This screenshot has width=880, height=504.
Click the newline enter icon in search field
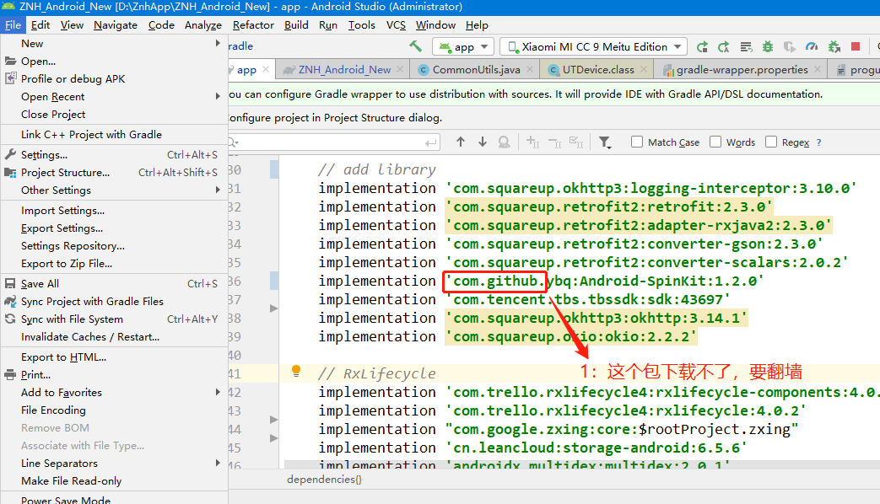(x=431, y=143)
